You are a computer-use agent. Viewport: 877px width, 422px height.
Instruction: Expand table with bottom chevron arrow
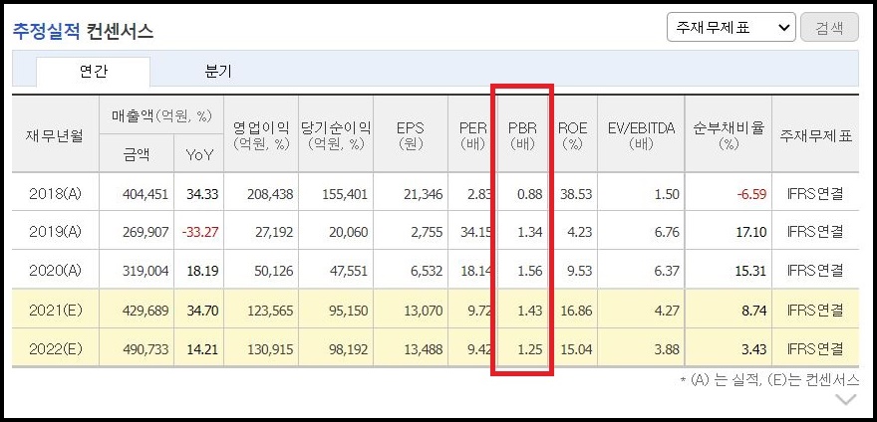click(846, 399)
